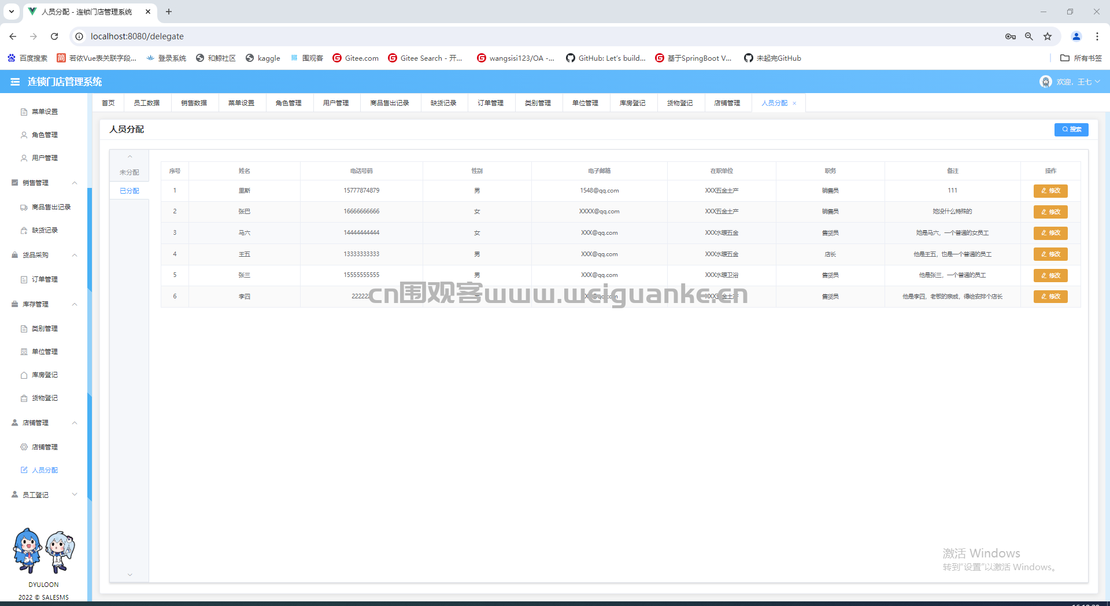Collapse the 库存管理 sidebar group

(x=44, y=304)
